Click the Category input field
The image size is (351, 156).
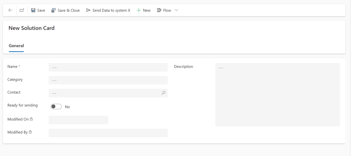[108, 80]
